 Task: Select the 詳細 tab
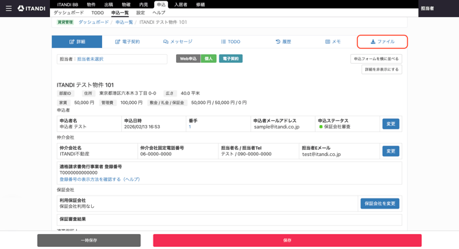(x=77, y=42)
